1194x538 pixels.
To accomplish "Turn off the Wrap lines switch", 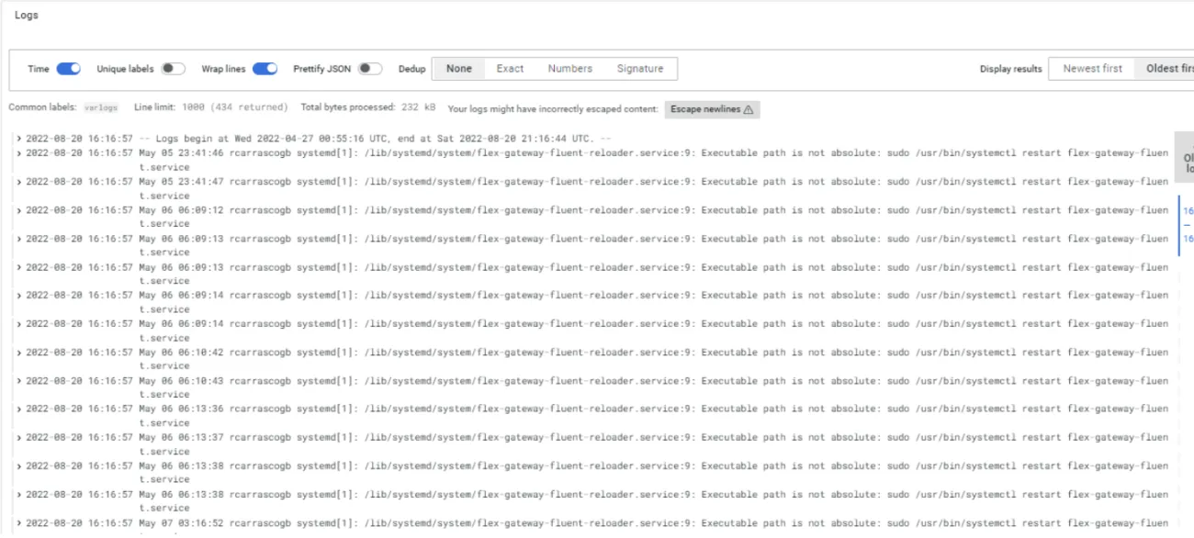I will 265,69.
